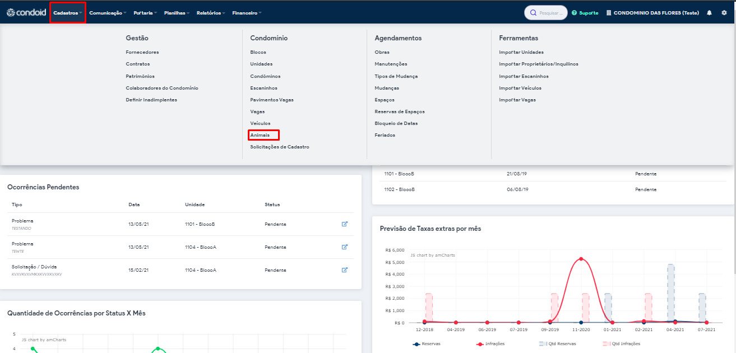
Task: Open Reservas de Espaços
Action: tap(400, 112)
